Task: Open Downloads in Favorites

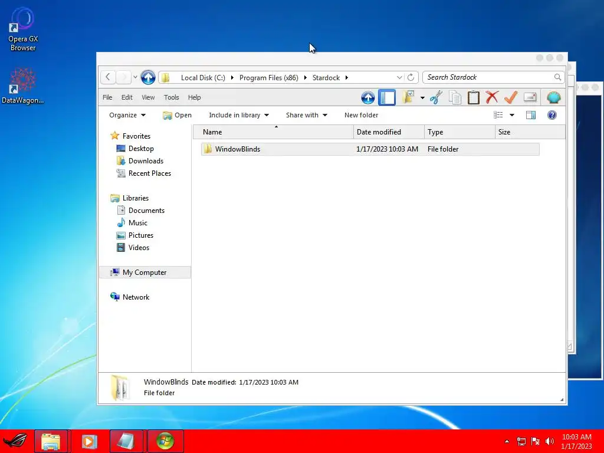Action: 146,160
